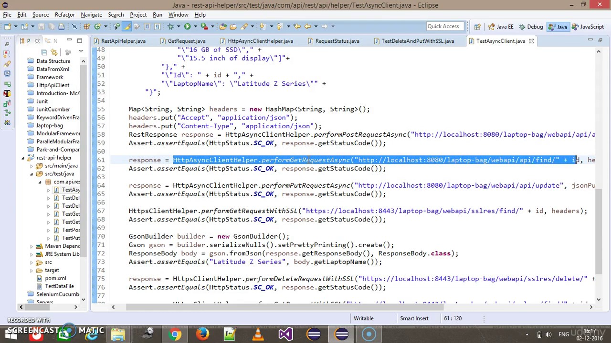Open Package Explorer view menu dropdown
This screenshot has width=611, height=343.
coord(81,51)
